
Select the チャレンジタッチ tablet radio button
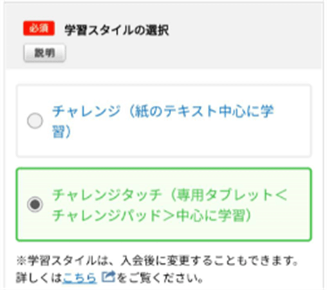click(35, 204)
